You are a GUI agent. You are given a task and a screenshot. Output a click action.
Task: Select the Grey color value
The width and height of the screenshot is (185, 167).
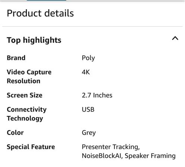pos(89,133)
